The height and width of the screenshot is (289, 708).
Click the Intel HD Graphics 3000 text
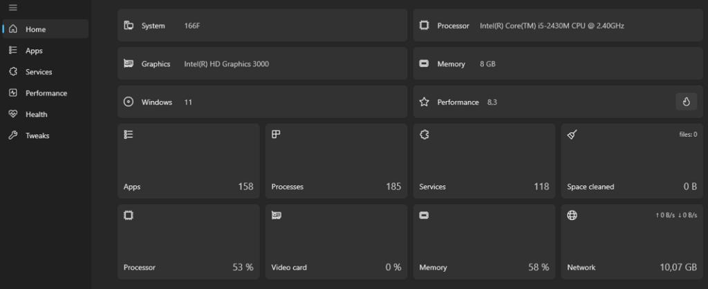(226, 64)
